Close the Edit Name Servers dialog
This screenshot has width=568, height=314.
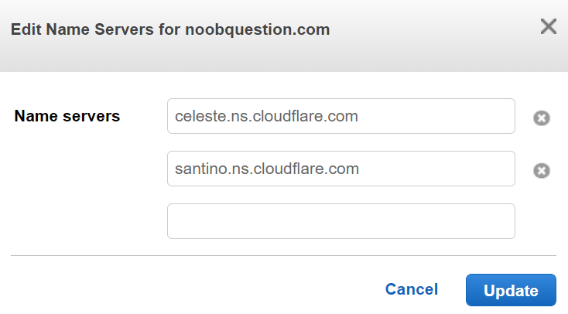tap(549, 26)
